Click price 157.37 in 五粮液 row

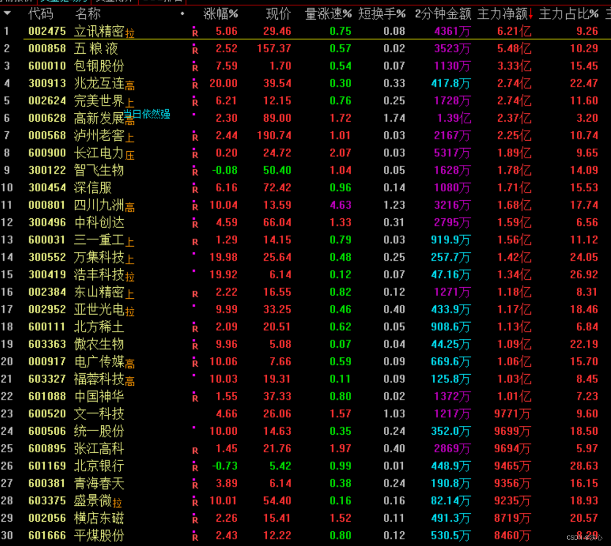tap(274, 48)
